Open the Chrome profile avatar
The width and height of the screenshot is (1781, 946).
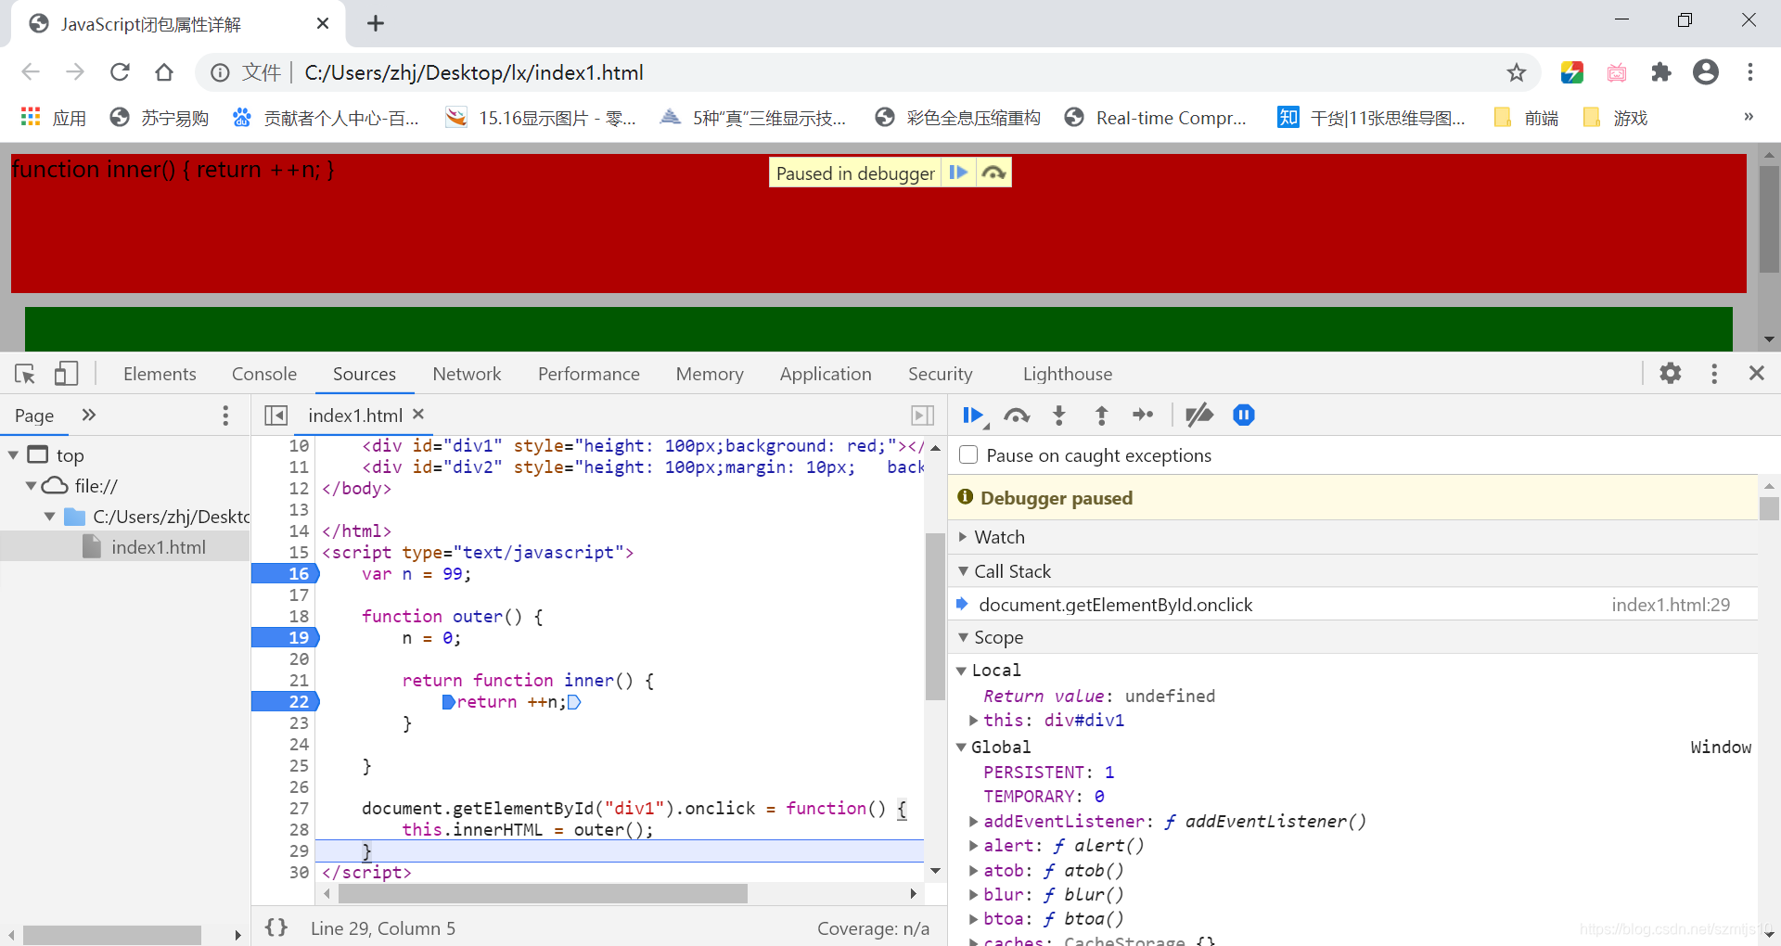pos(1705,72)
